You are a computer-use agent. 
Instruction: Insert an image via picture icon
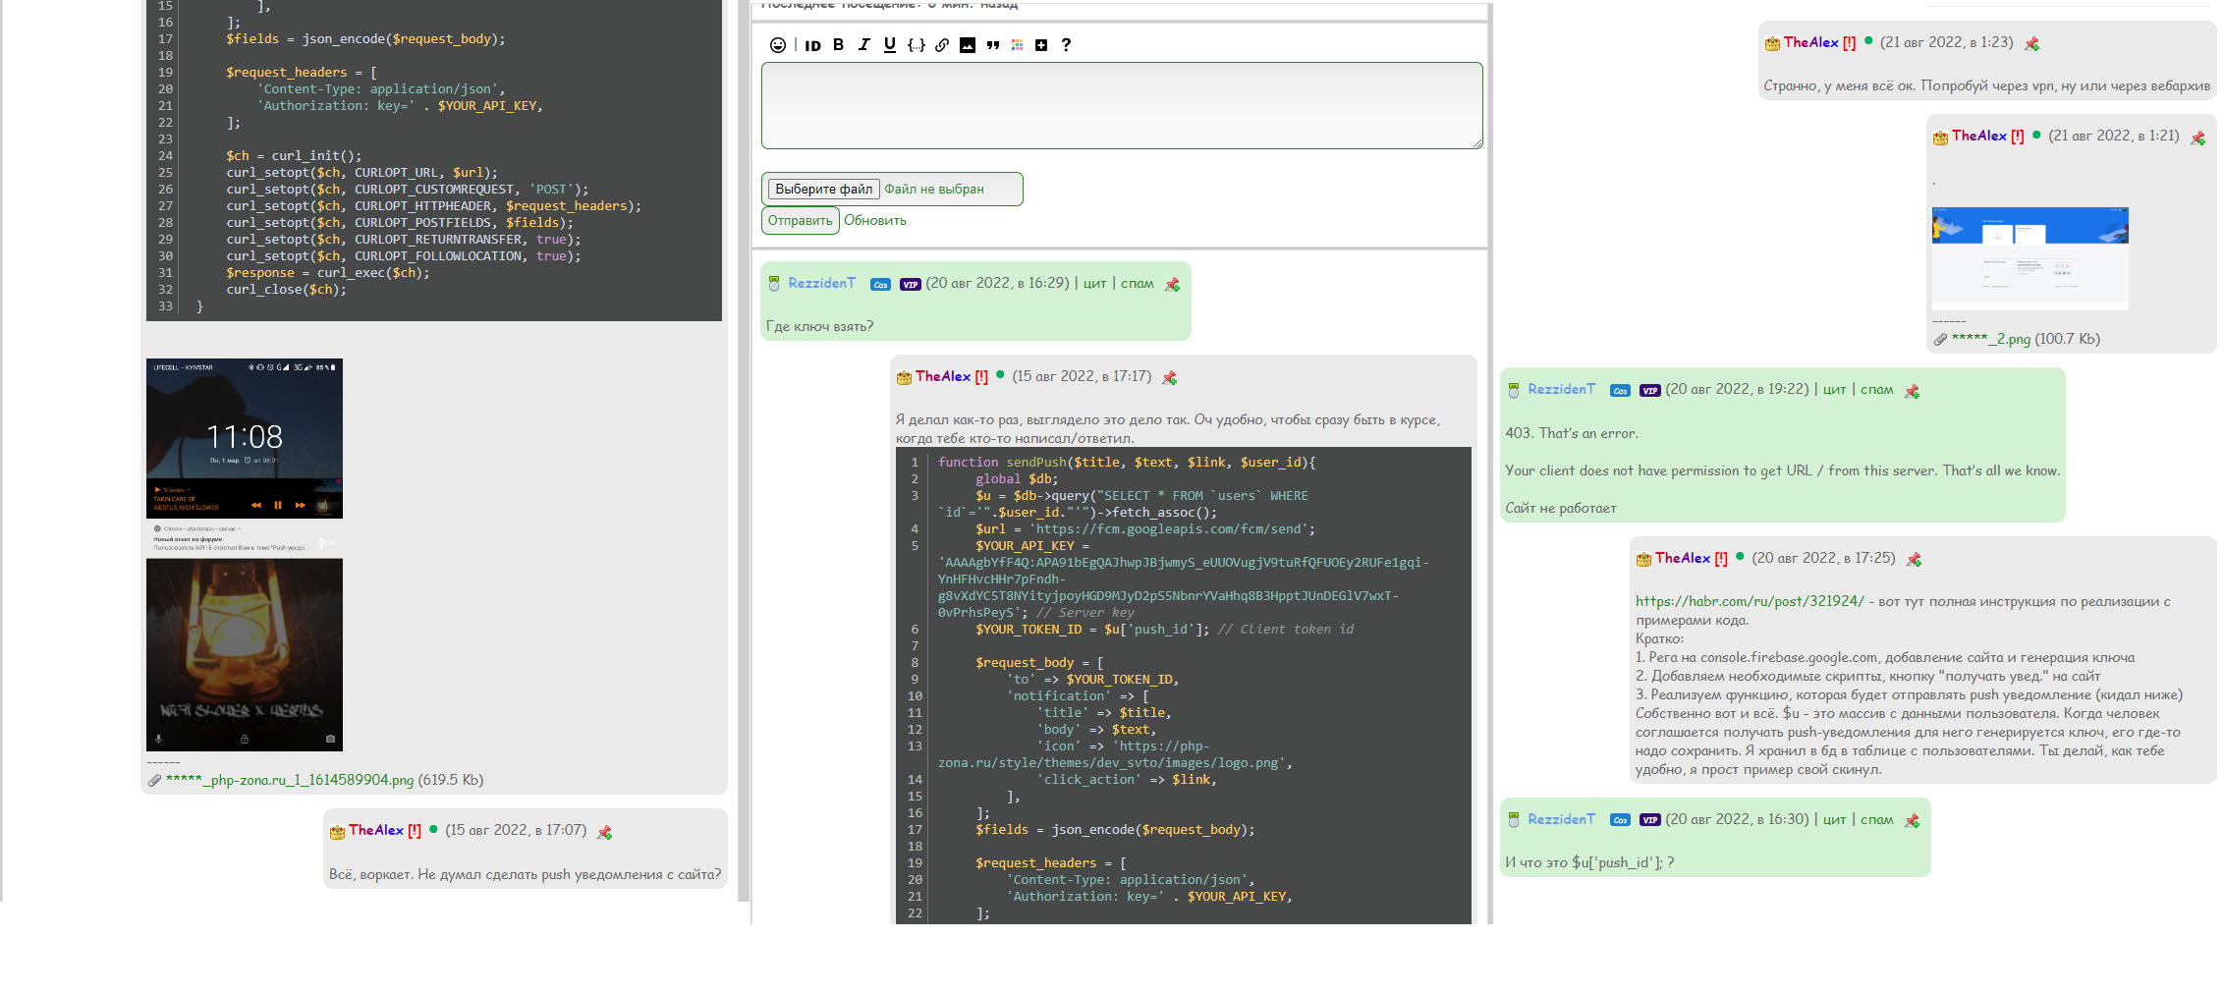coord(967,45)
